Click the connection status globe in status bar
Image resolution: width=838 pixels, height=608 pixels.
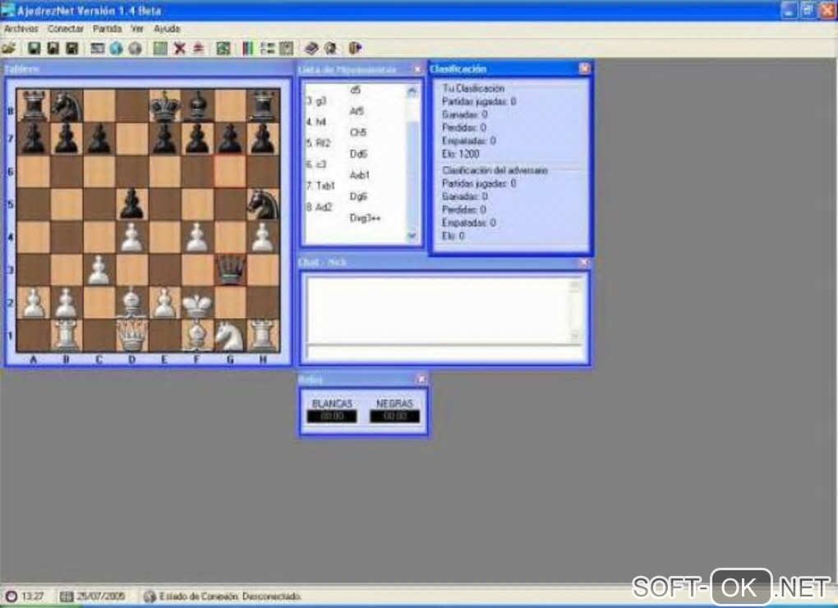click(150, 596)
